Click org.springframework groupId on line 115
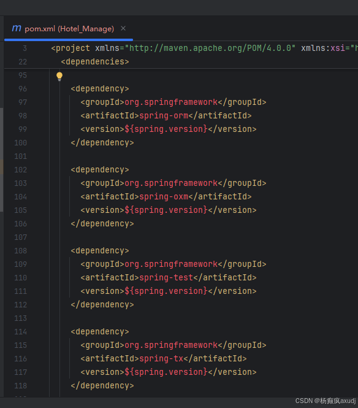Image resolution: width=358 pixels, height=408 pixels. point(171,345)
